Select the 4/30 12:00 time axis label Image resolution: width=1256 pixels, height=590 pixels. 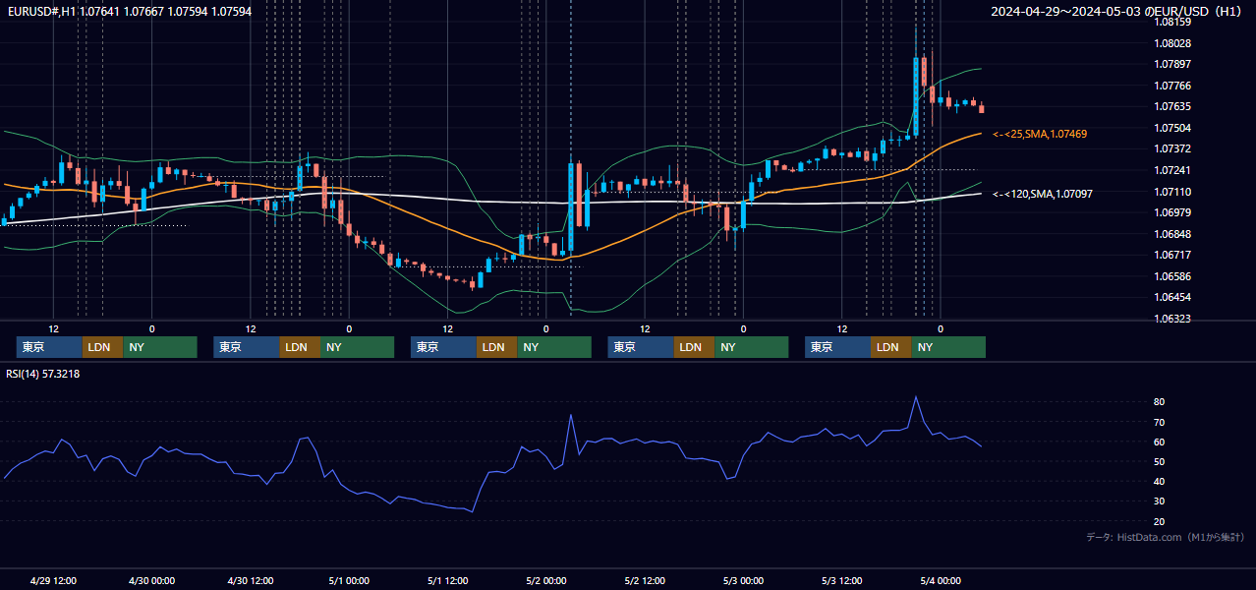tap(250, 580)
